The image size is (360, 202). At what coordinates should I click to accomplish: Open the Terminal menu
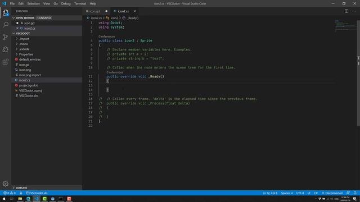pyautogui.click(x=80, y=3)
